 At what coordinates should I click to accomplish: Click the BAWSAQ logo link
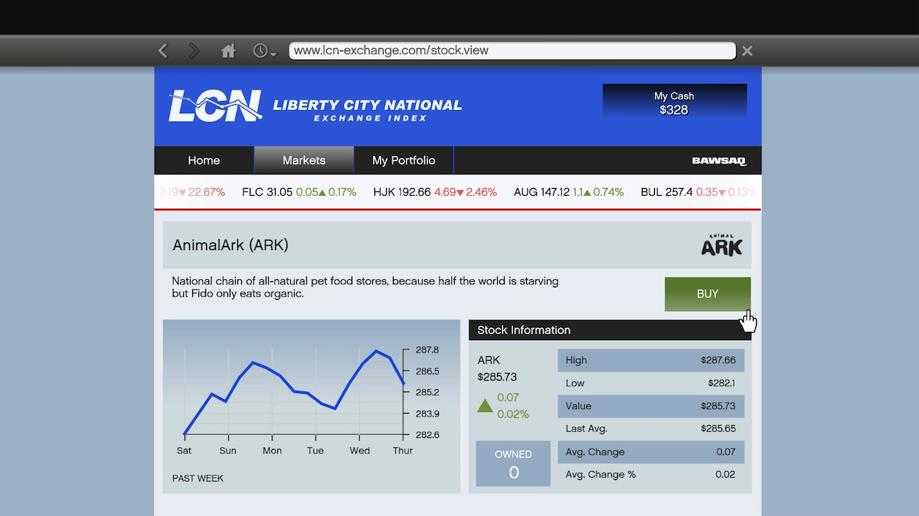click(718, 161)
